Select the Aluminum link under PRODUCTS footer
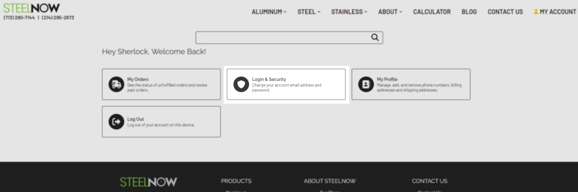The height and width of the screenshot is (192, 578). [x=236, y=191]
